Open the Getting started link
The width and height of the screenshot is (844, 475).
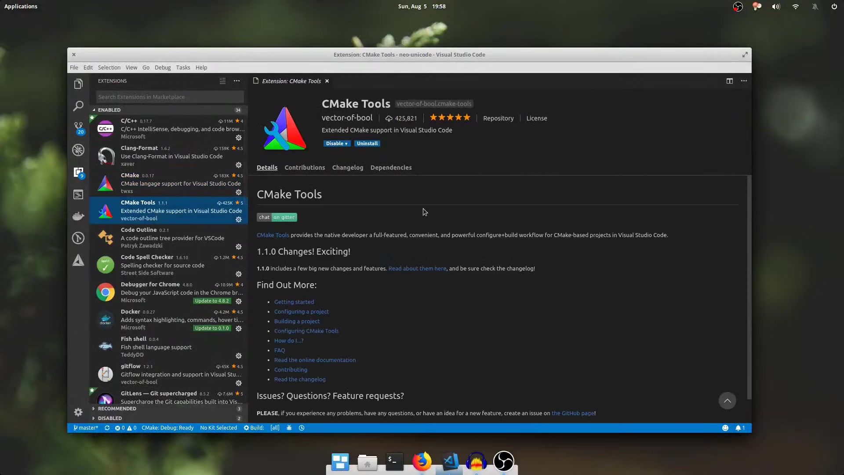click(294, 302)
